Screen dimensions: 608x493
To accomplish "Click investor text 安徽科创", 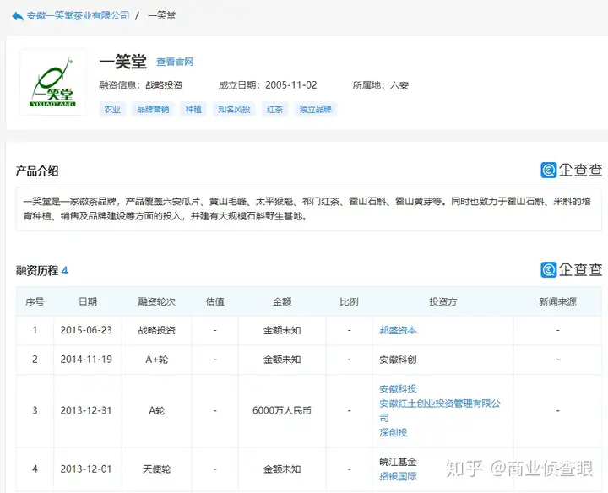I will 398,360.
